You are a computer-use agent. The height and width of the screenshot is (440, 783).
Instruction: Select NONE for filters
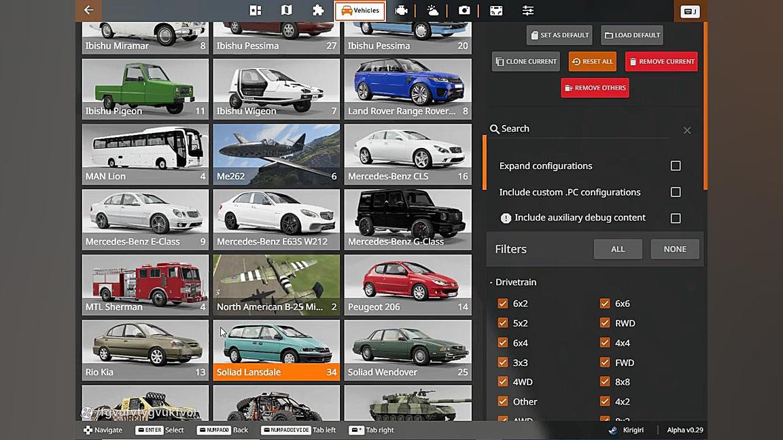[675, 249]
